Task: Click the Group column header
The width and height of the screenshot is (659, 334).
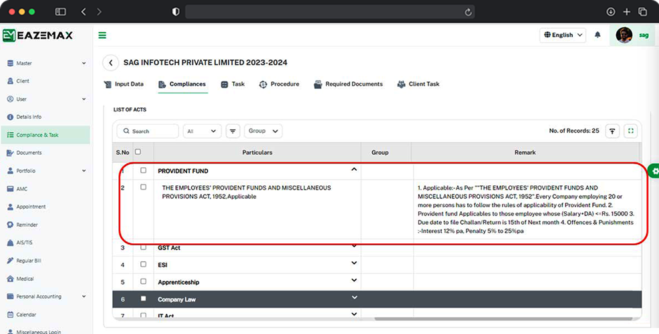Action: 380,153
